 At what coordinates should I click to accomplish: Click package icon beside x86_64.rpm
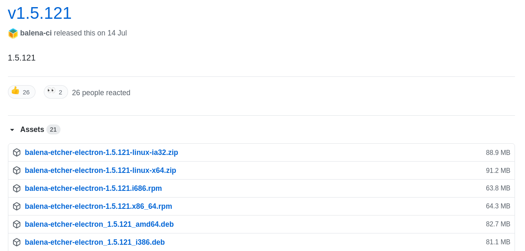17,206
